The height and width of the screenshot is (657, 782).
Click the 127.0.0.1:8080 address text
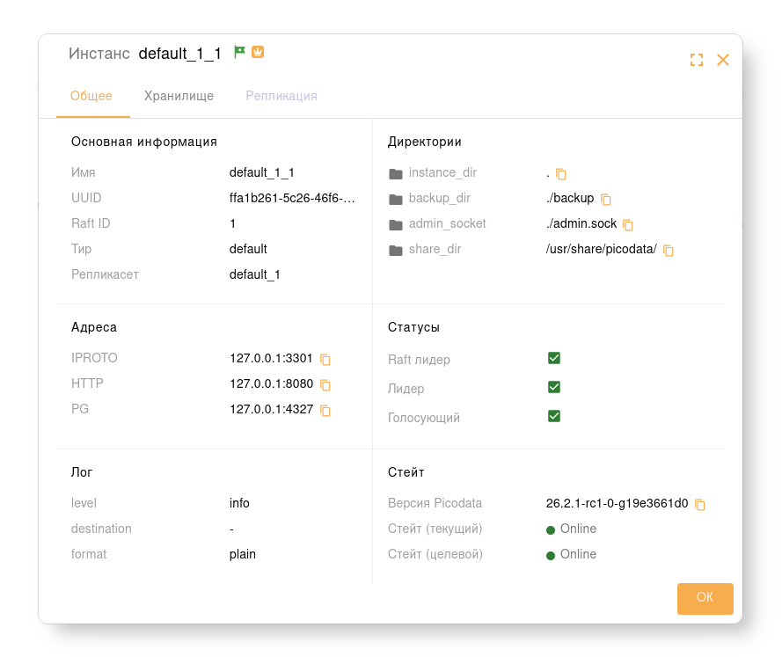point(271,383)
